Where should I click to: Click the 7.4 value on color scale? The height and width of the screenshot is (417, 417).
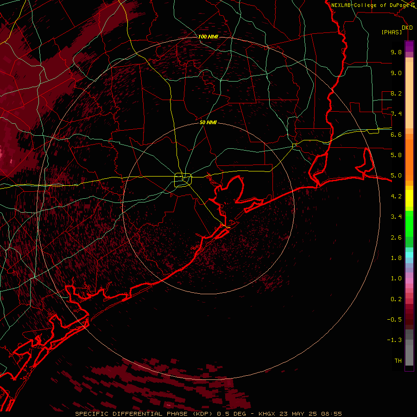click(x=396, y=114)
